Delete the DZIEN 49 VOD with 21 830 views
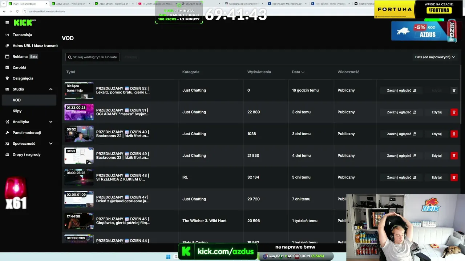 pyautogui.click(x=454, y=156)
